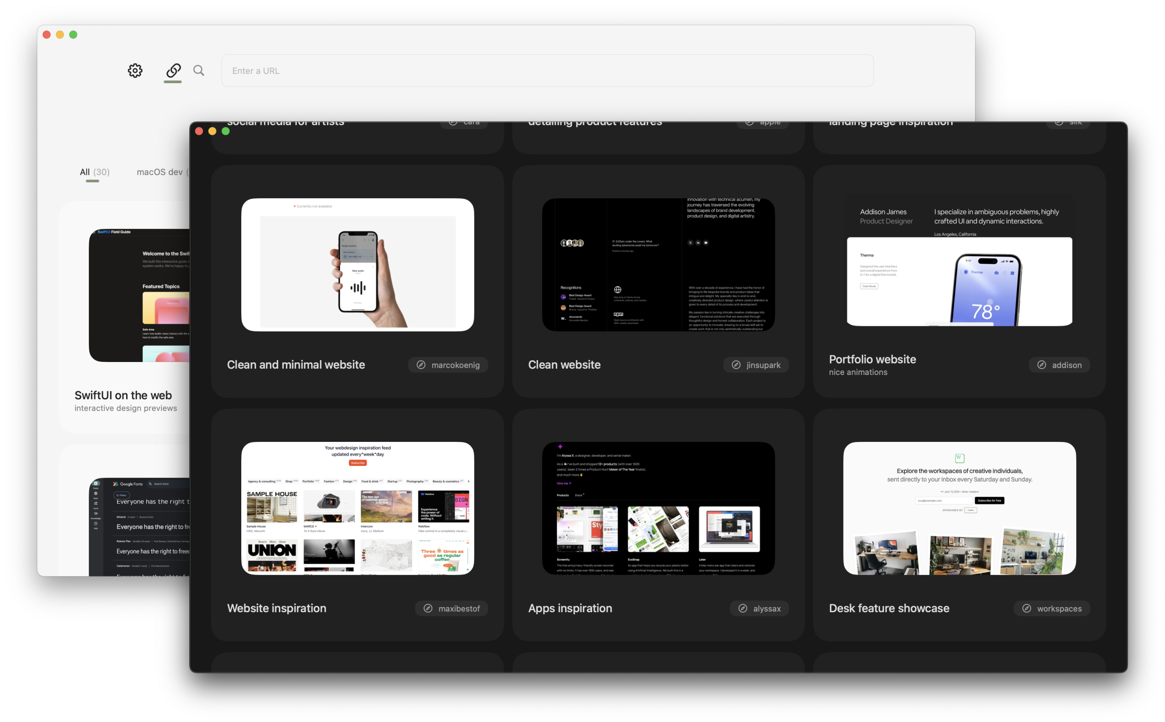Click the 'nice animations' subtitle
Screen dimensions: 1165x722
858,373
